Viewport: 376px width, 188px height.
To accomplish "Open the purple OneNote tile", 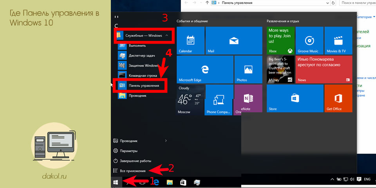I will 248,98.
